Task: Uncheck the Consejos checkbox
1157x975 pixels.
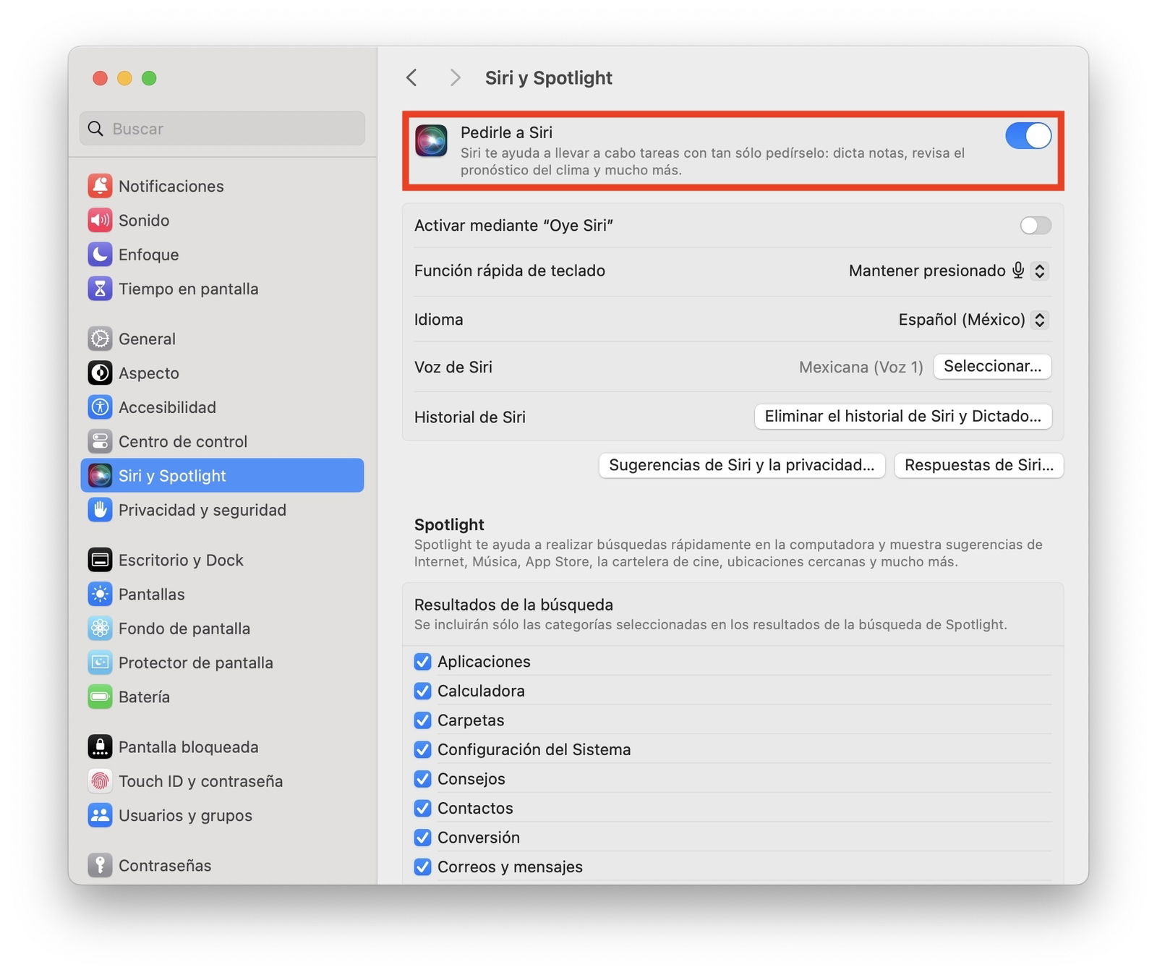Action: pyautogui.click(x=422, y=779)
